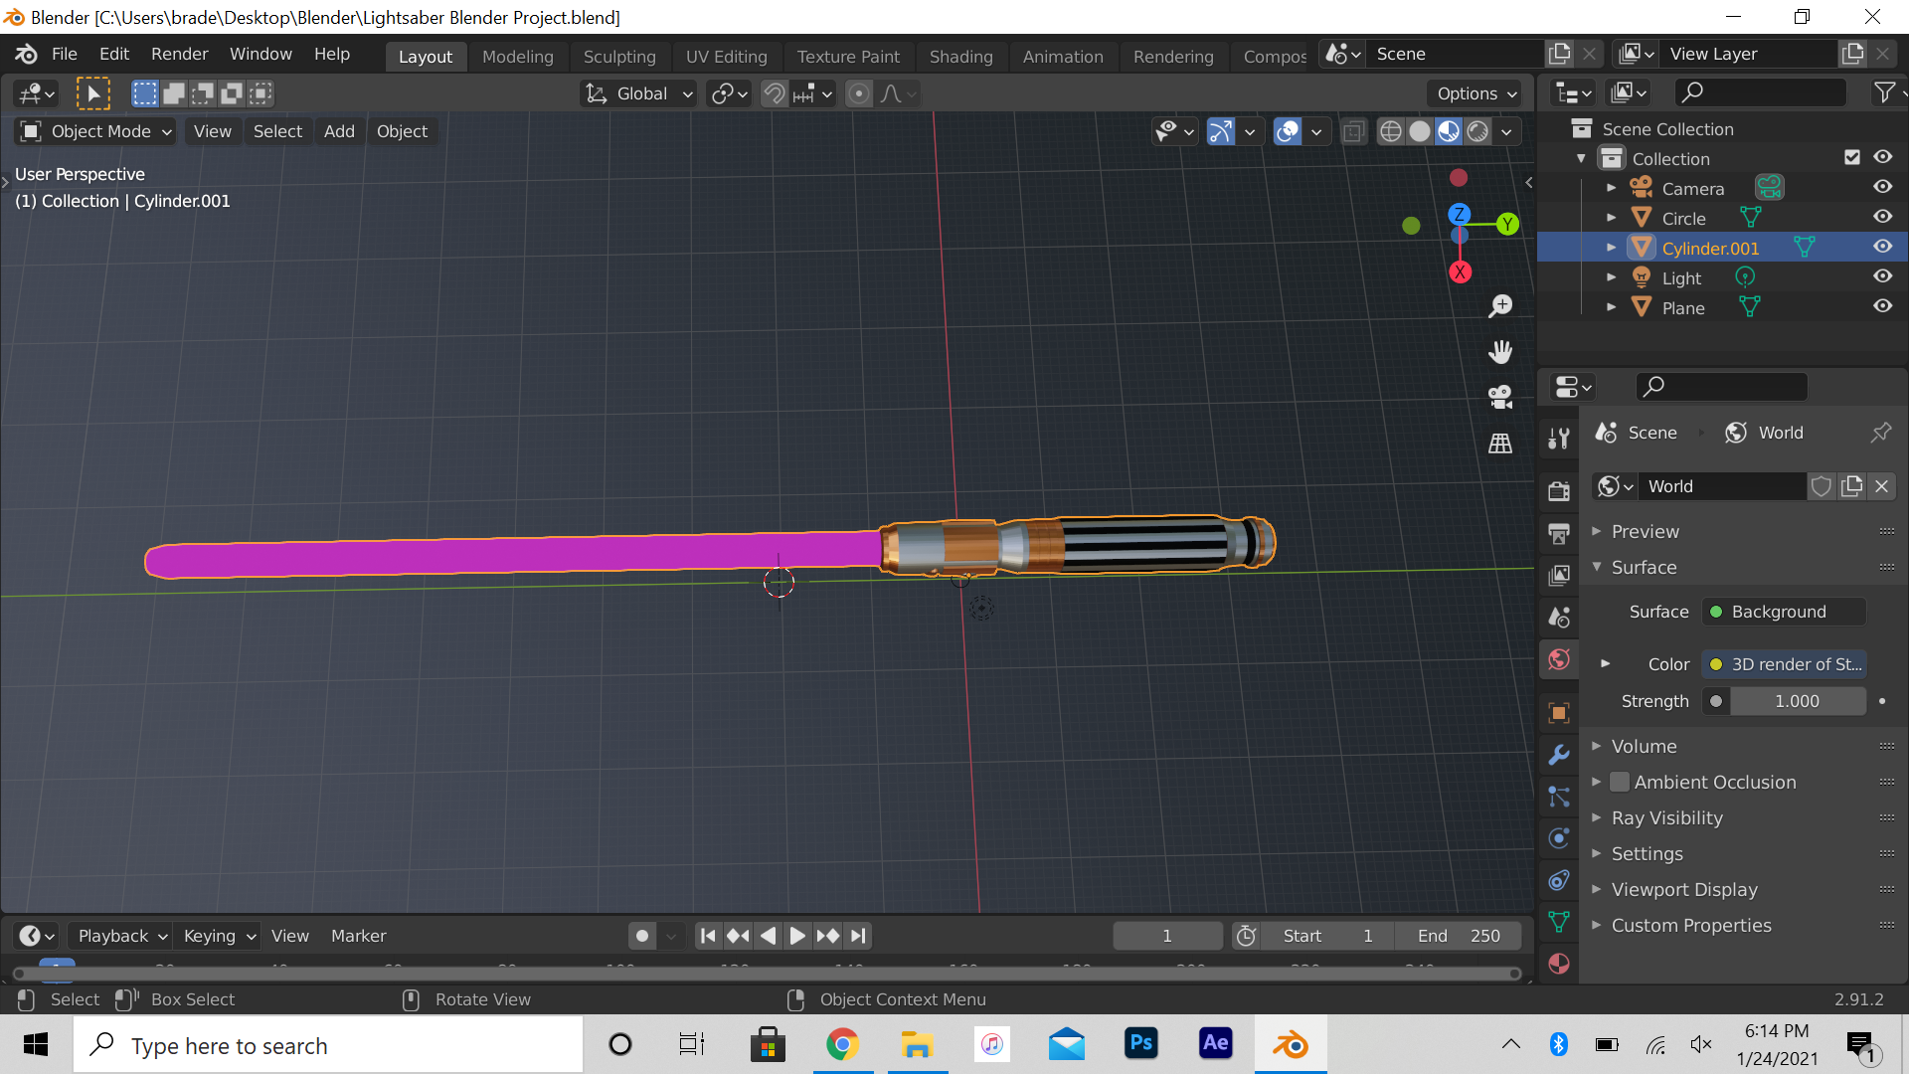
Task: Switch to solid viewport shading
Action: [1420, 131]
